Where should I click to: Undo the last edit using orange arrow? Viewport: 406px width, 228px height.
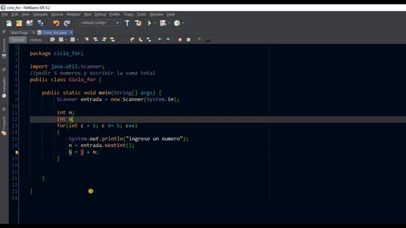[x=56, y=23]
